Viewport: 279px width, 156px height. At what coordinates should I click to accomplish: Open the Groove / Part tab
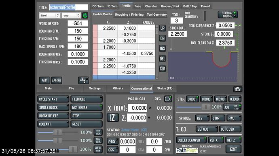[x=170, y=6]
